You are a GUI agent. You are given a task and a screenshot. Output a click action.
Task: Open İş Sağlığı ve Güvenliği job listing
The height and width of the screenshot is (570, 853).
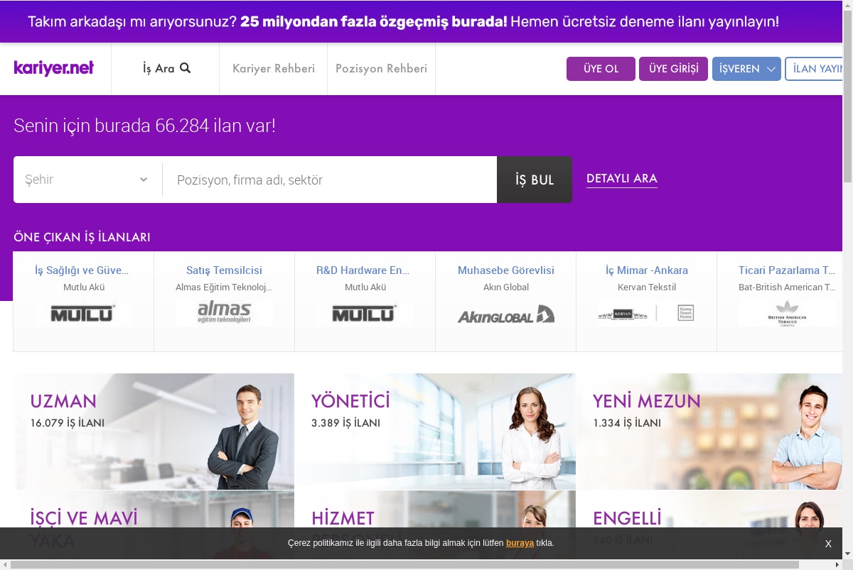[x=82, y=270]
